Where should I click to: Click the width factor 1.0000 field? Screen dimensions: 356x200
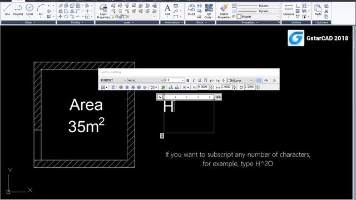point(250,87)
